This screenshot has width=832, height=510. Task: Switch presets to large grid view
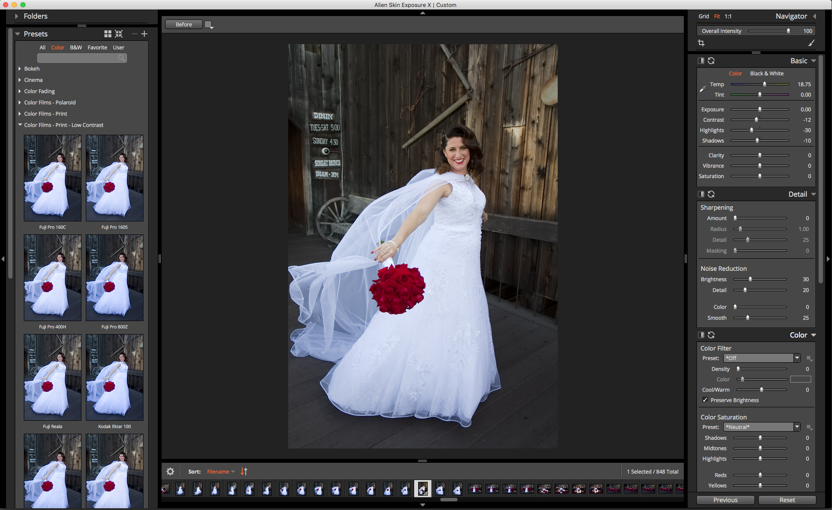point(108,34)
